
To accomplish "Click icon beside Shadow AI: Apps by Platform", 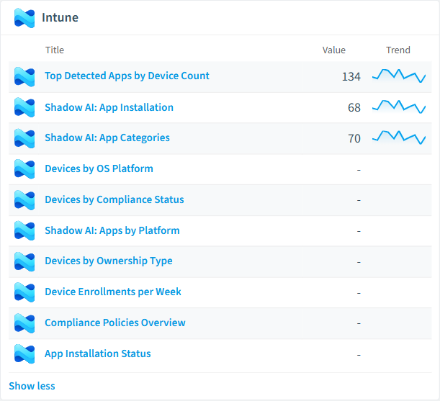I will pyautogui.click(x=24, y=230).
